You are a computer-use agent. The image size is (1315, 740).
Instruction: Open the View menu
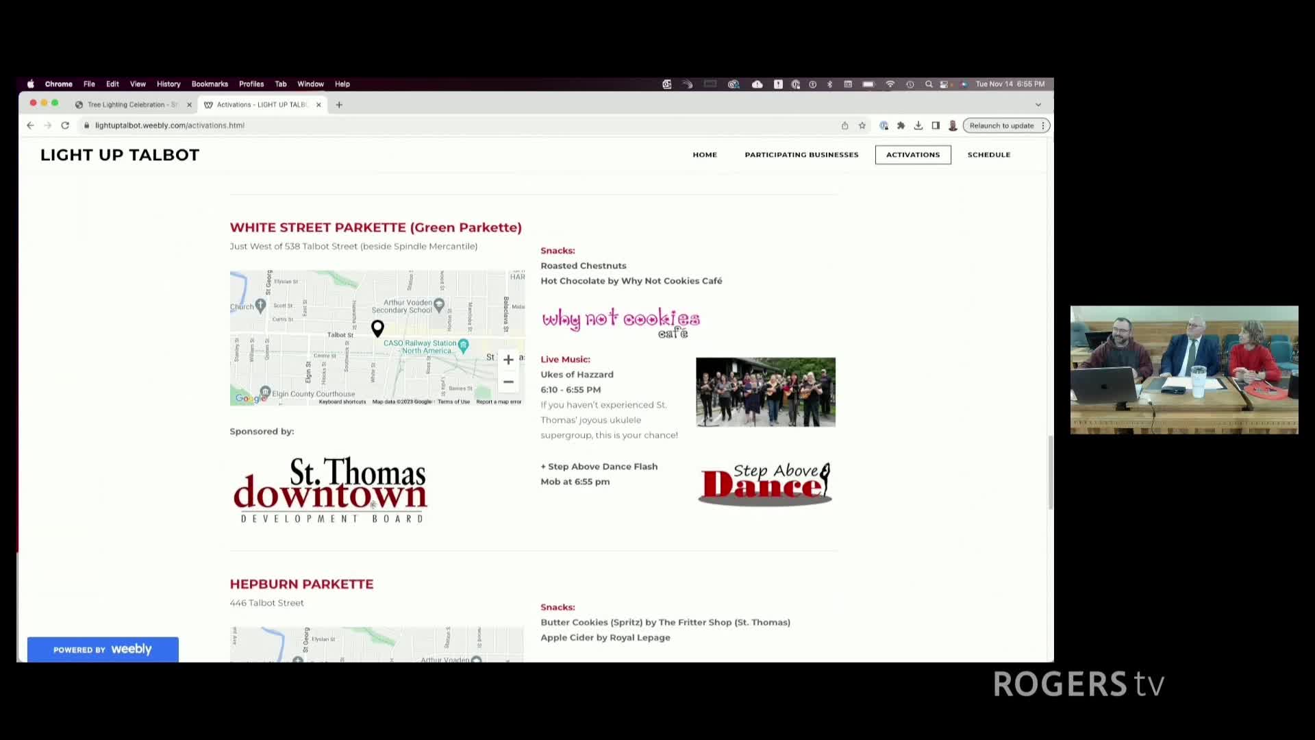click(x=138, y=84)
